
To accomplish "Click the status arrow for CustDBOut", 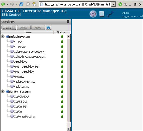I will click(x=62, y=101).
